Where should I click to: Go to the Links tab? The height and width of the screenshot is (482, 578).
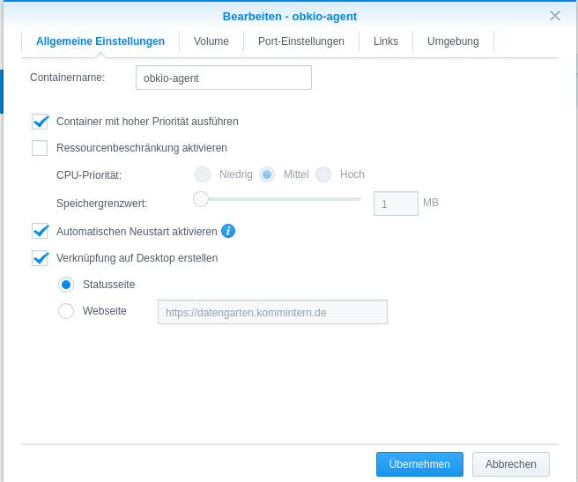[x=386, y=41]
